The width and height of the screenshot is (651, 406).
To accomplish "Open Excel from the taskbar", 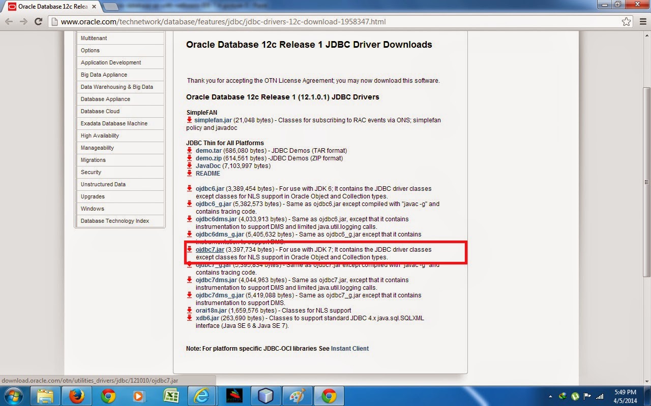I will click(171, 396).
